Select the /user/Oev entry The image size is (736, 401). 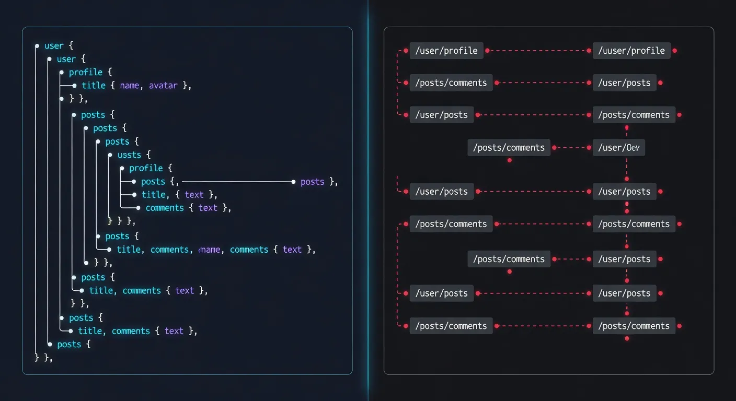619,147
